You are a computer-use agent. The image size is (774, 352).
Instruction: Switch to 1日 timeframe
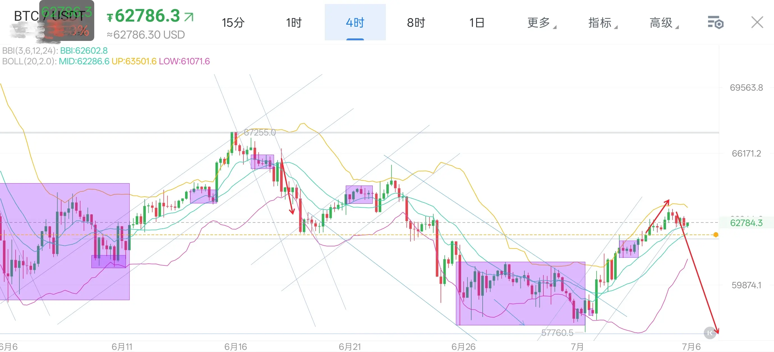pyautogui.click(x=477, y=22)
